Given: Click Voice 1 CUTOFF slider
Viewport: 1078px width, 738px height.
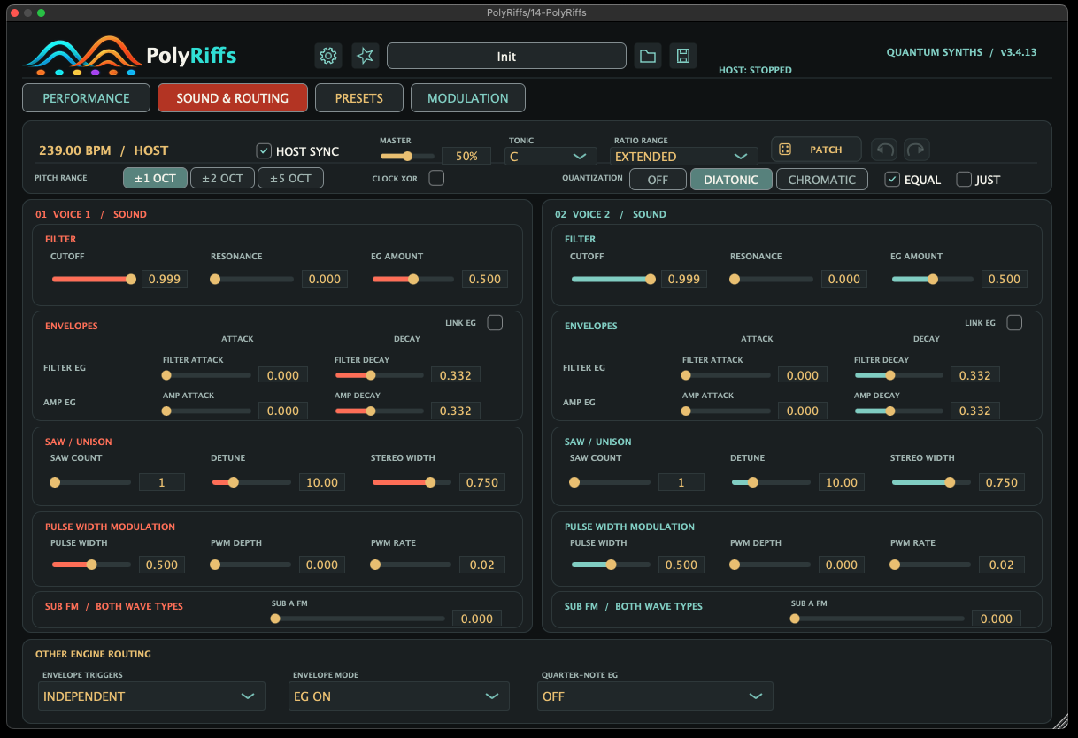Looking at the screenshot, I should point(93,279).
